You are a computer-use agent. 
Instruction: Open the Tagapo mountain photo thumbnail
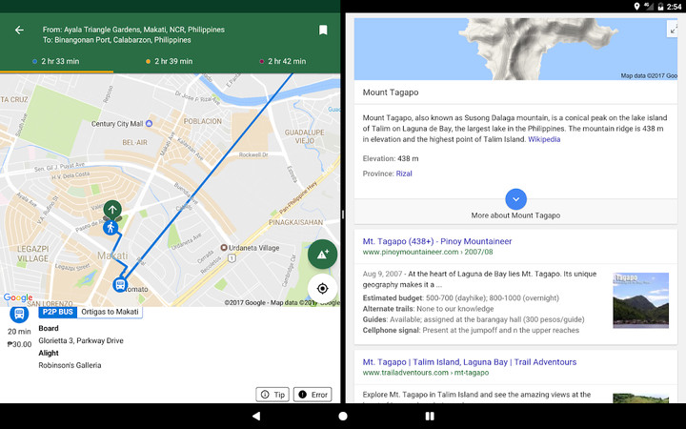(x=640, y=300)
